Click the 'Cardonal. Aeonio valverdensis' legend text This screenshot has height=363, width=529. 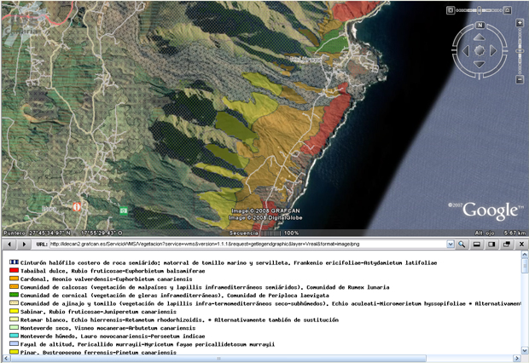point(107,279)
